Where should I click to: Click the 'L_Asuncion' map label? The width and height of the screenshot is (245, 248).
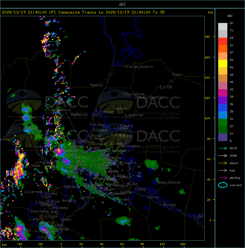pos(134,115)
